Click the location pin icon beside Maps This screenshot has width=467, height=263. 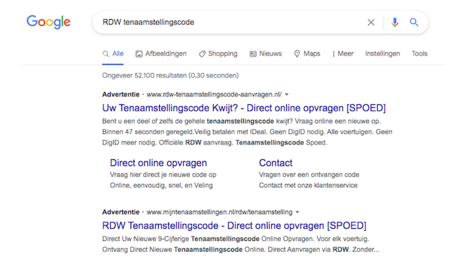pos(297,54)
